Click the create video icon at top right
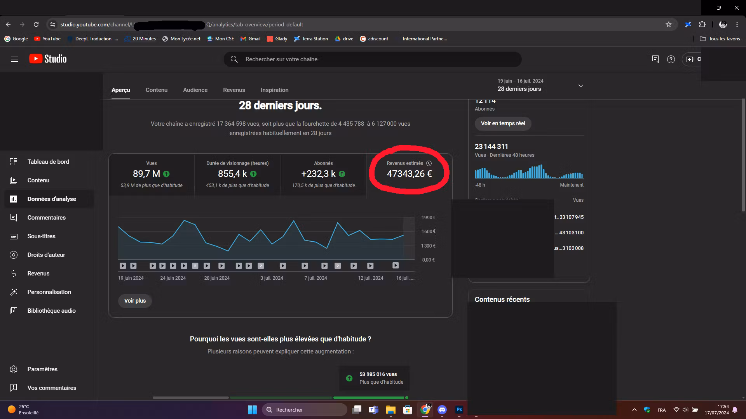Image resolution: width=746 pixels, height=419 pixels. point(690,59)
